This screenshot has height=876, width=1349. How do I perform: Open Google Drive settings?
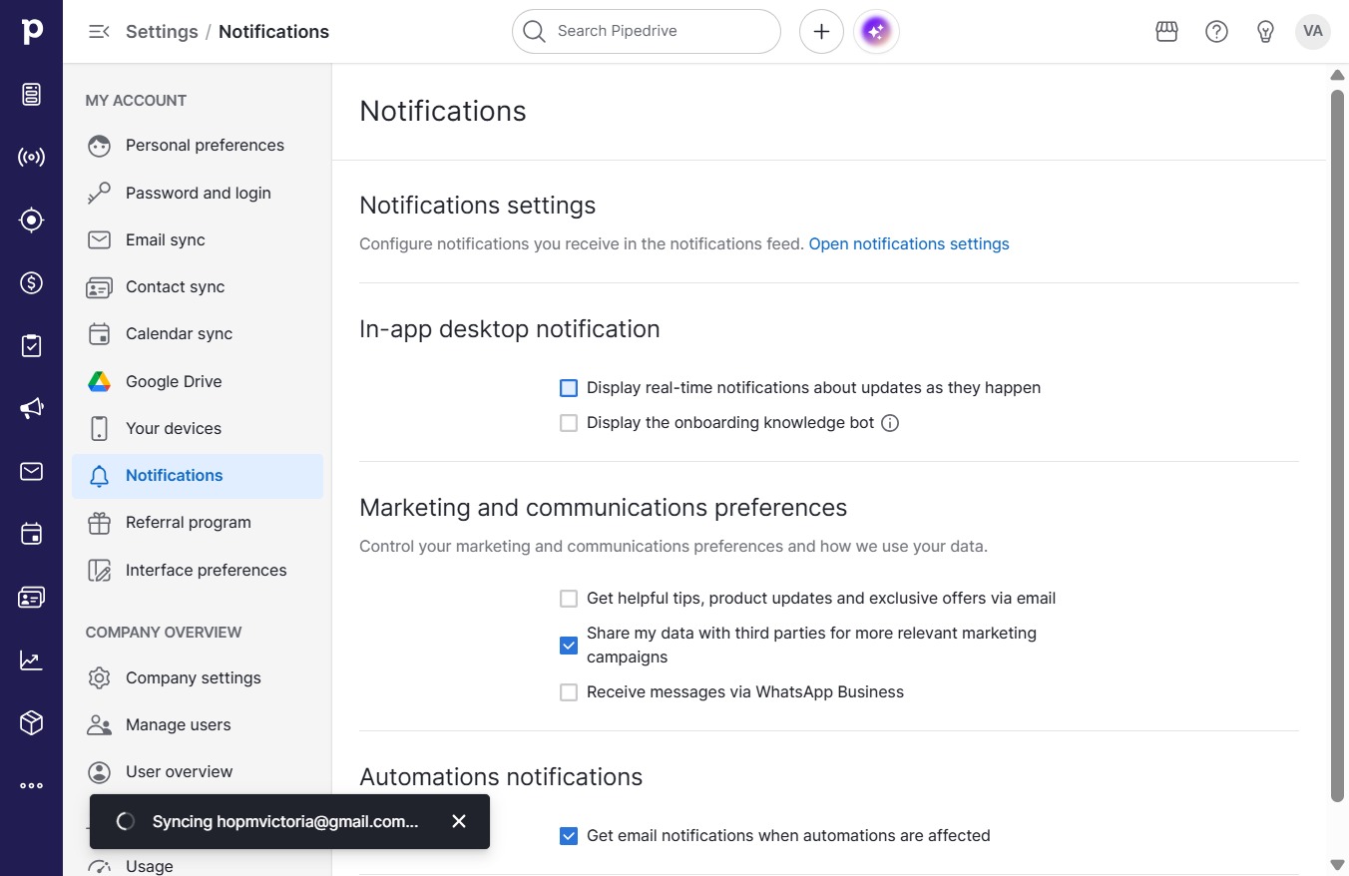[198, 382]
